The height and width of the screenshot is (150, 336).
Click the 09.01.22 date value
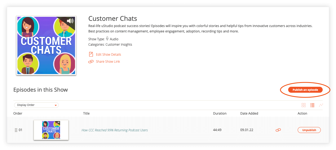click(247, 130)
